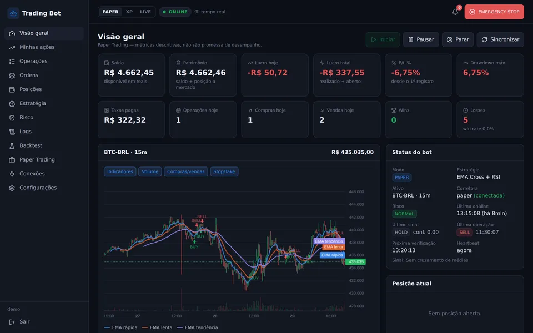
Task: Click the BTC-BRL · 15m chart title
Action: [x=125, y=152]
